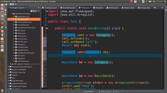Toggle Link with Editor in Package Explorer

[x=34, y=11]
